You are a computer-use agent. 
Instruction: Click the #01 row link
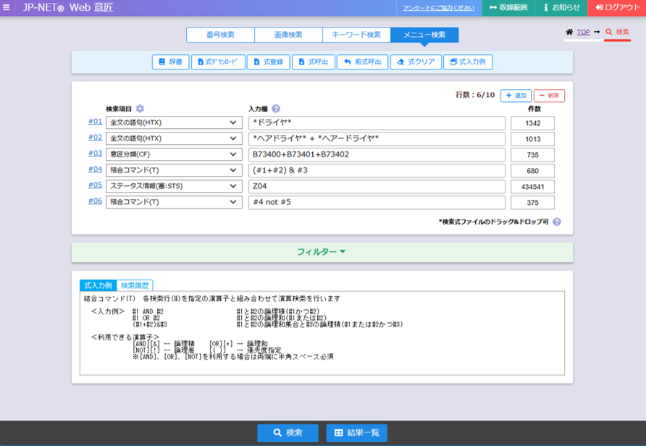[95, 122]
